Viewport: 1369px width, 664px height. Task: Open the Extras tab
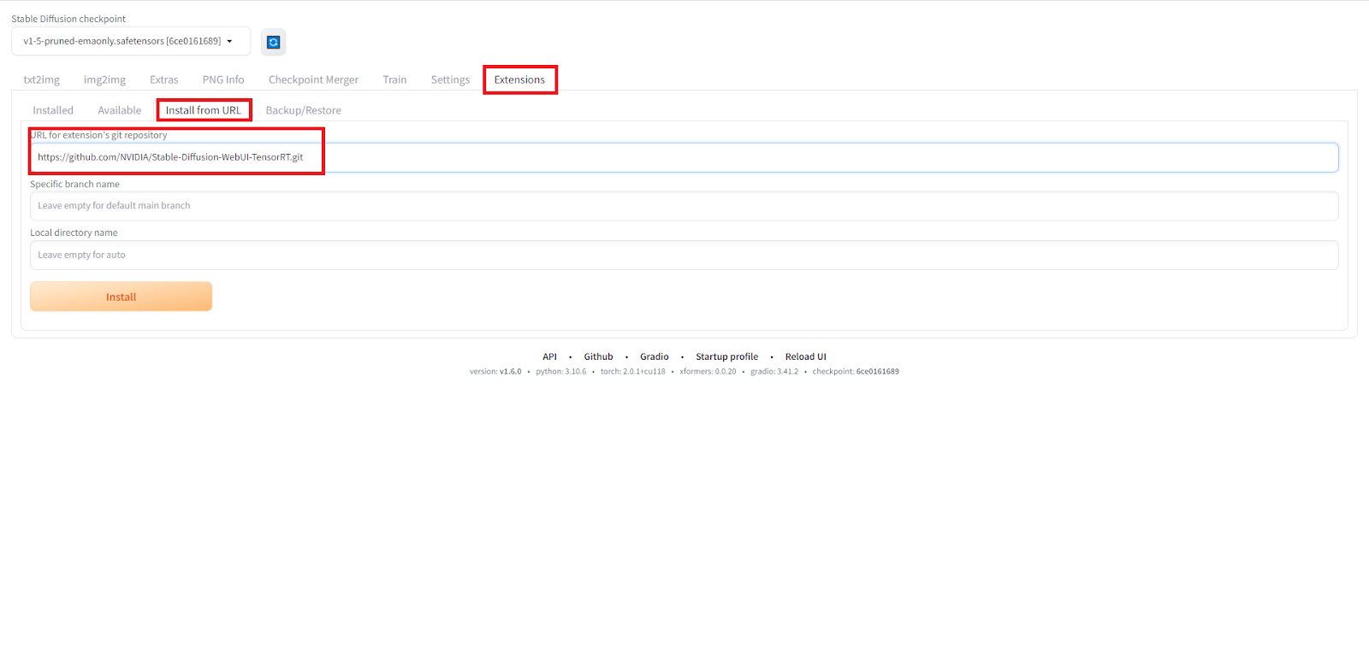point(164,79)
